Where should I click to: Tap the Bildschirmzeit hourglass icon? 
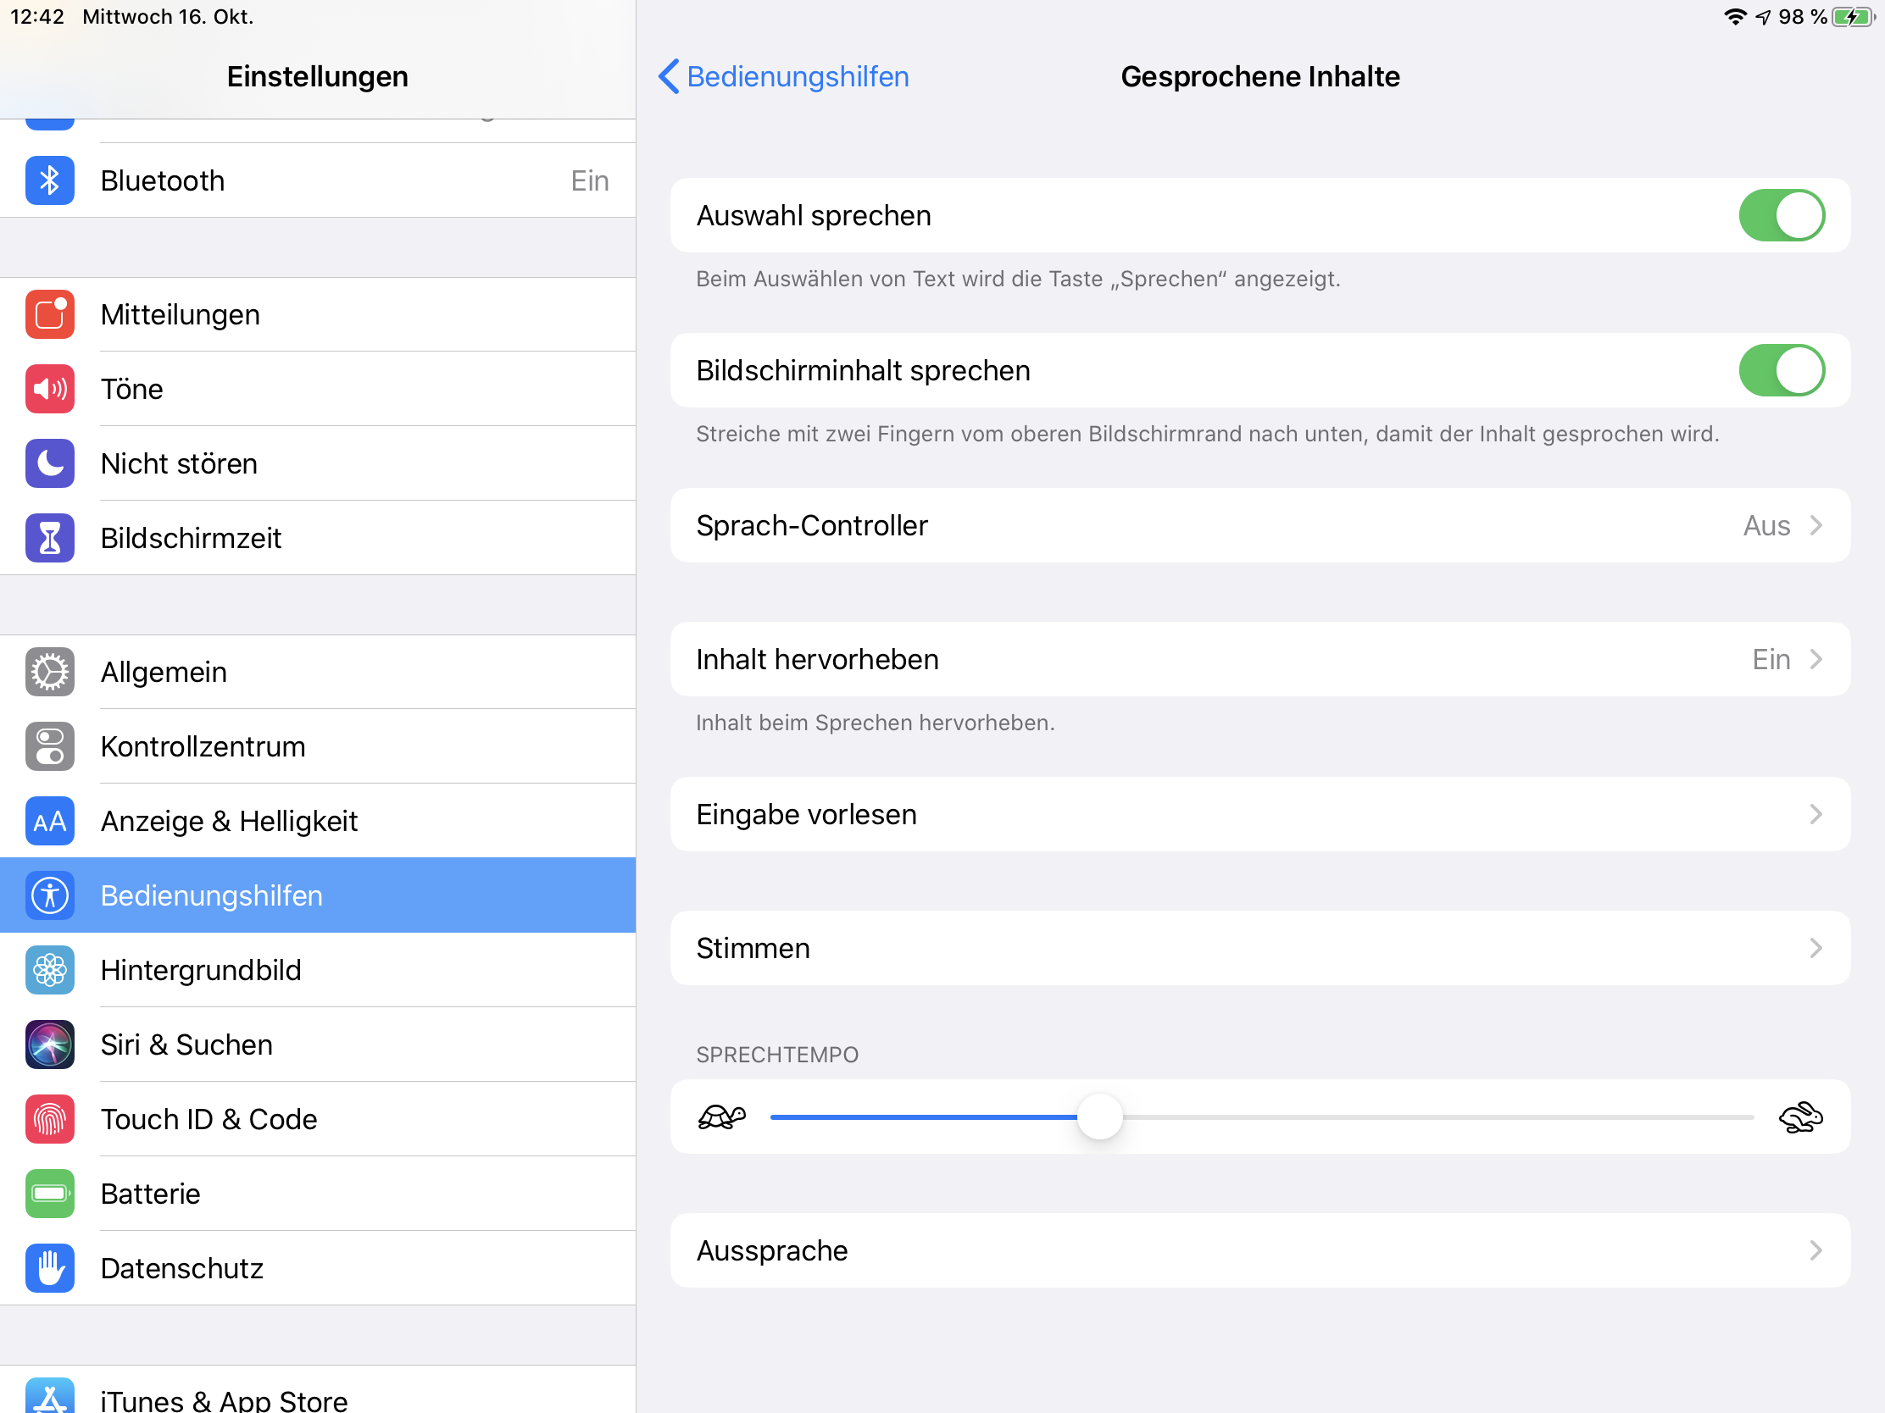coord(49,538)
